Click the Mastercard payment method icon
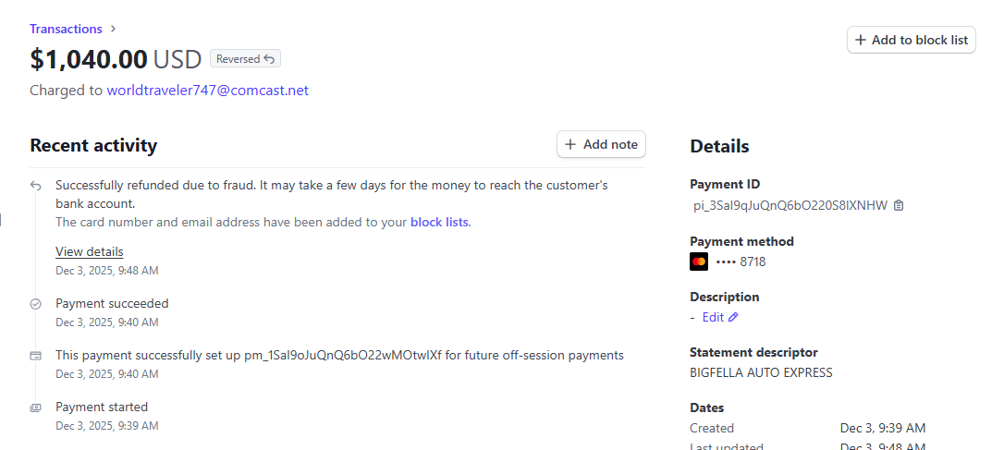The image size is (1004, 450). coord(699,261)
